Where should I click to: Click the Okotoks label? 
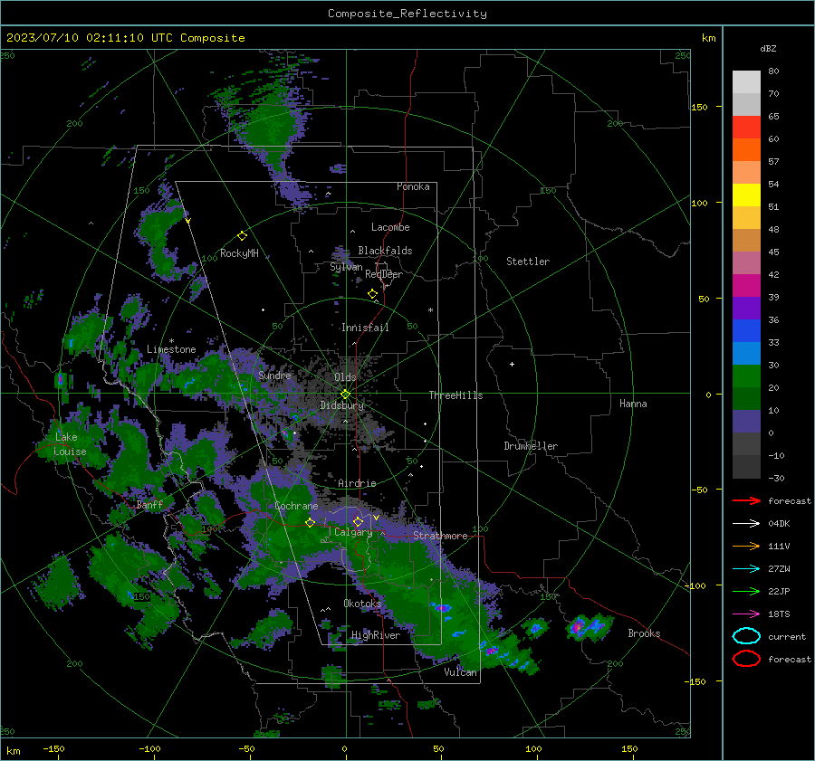point(363,604)
